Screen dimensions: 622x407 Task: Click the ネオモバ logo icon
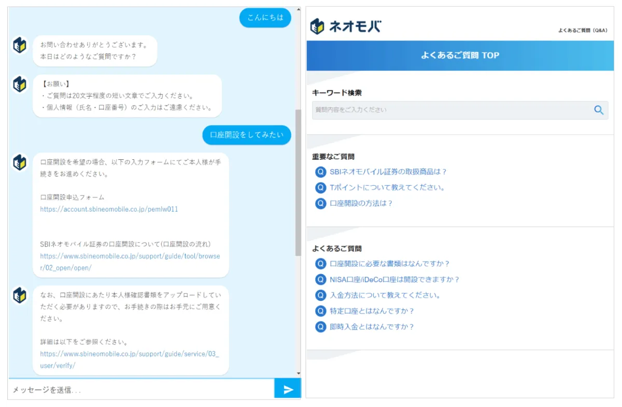[317, 25]
